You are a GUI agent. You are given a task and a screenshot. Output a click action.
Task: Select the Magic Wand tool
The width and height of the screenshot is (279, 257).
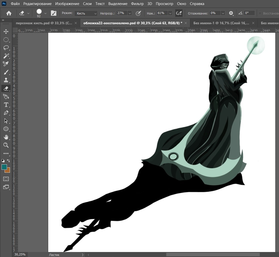[x=6, y=56]
